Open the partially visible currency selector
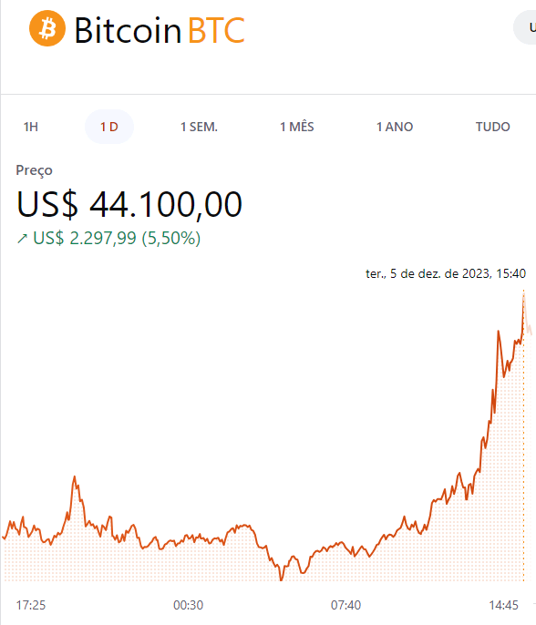This screenshot has height=625, width=536. pos(526,27)
